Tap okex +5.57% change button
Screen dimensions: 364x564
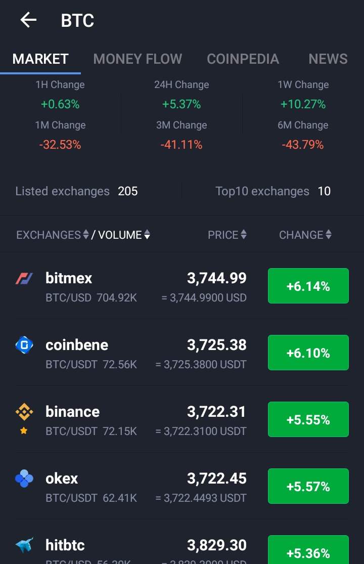pyautogui.click(x=308, y=487)
